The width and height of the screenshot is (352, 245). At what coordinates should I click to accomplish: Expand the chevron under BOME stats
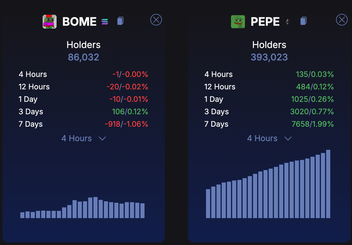(102, 139)
